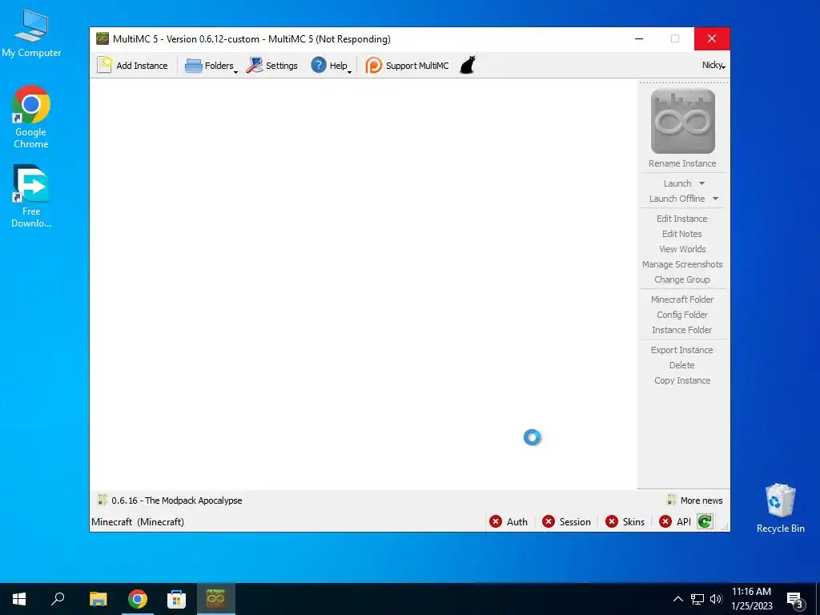This screenshot has height=615, width=820.
Task: Open Chrome from the taskbar
Action: [138, 599]
